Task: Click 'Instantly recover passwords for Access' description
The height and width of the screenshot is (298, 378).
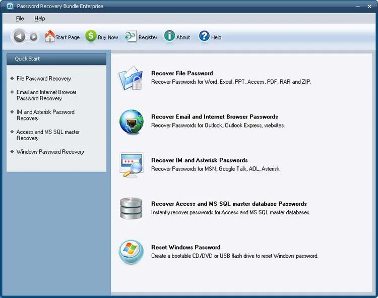Action: [231, 212]
